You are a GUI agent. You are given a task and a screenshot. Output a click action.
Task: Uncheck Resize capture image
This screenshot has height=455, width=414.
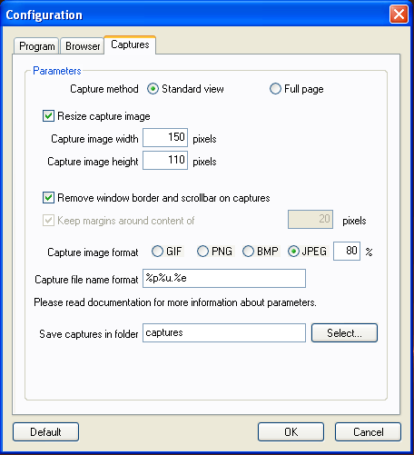tap(48, 116)
